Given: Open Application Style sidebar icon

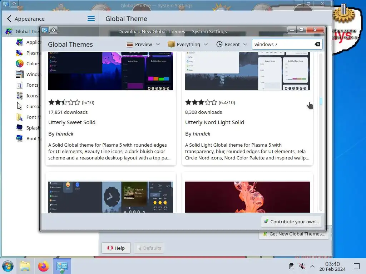Looking at the screenshot, I should 20,42.
